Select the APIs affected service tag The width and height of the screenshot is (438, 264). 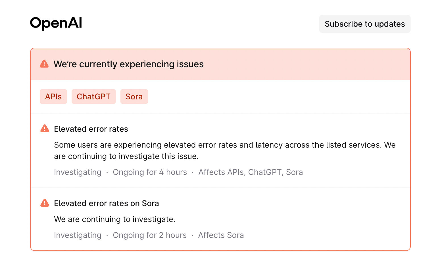click(53, 97)
